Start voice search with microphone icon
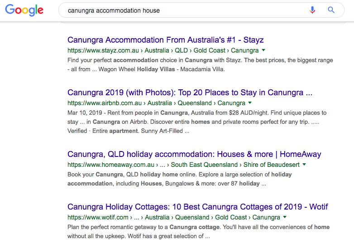 (312, 10)
